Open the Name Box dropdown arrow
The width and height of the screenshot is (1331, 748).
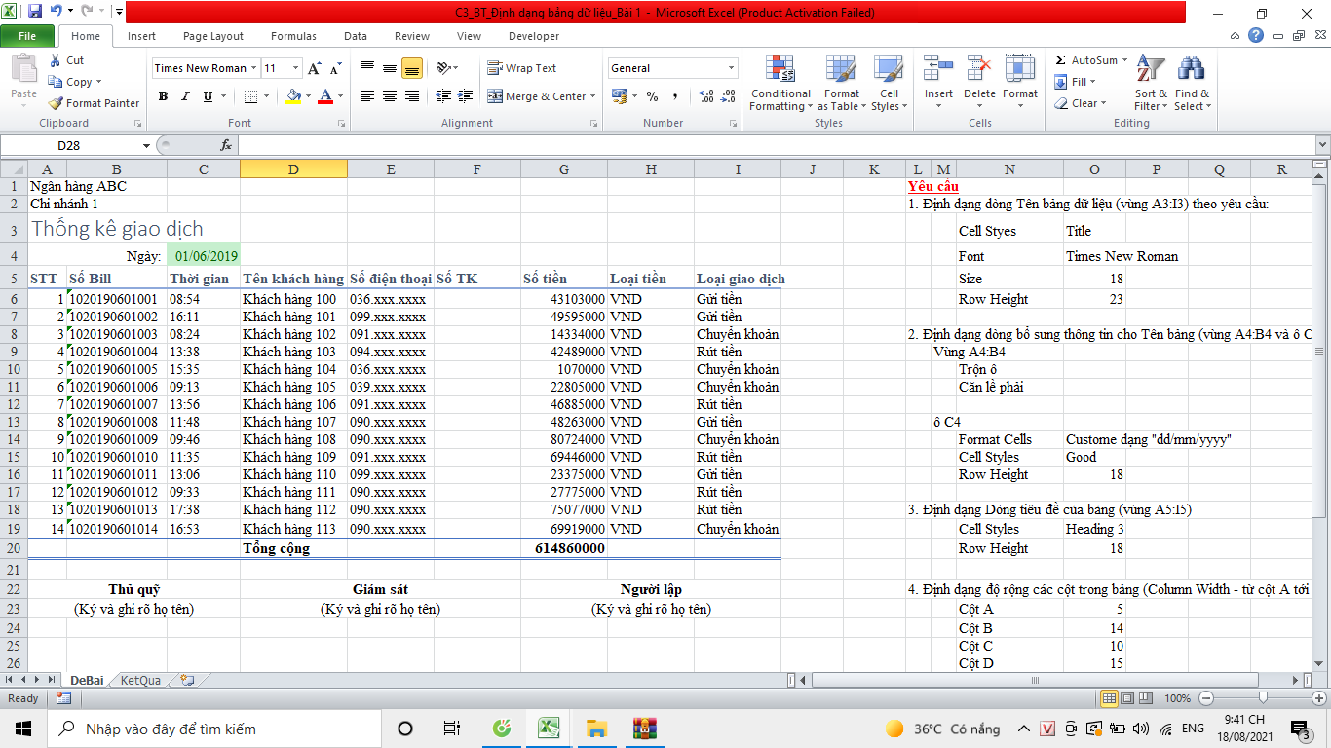point(147,145)
